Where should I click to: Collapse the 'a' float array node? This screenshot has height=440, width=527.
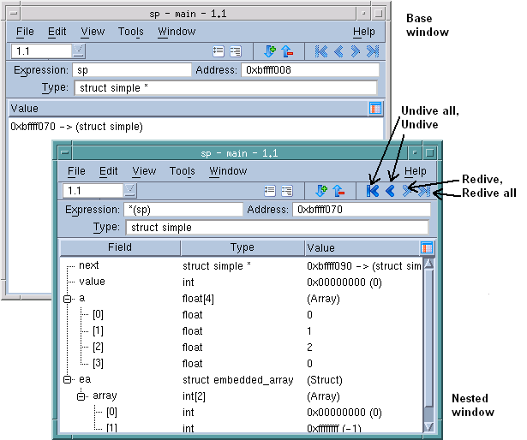tap(68, 299)
